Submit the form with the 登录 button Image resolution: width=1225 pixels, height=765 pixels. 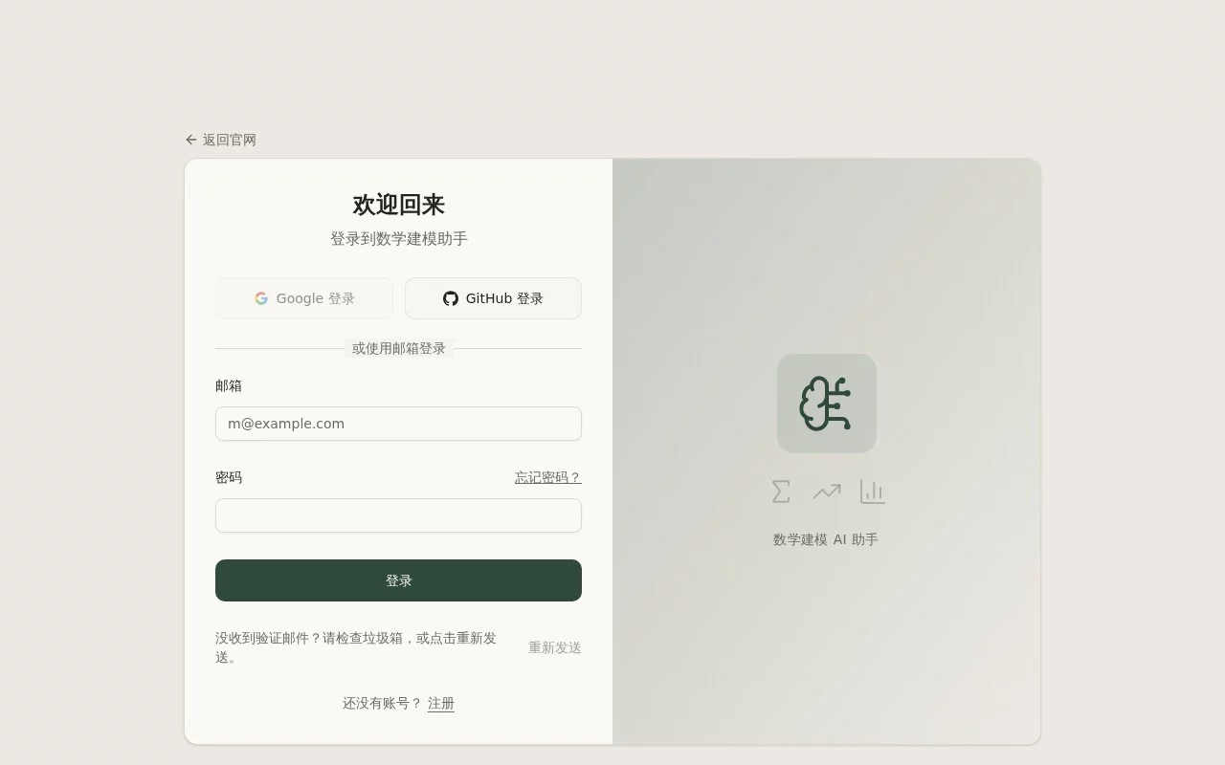point(398,580)
